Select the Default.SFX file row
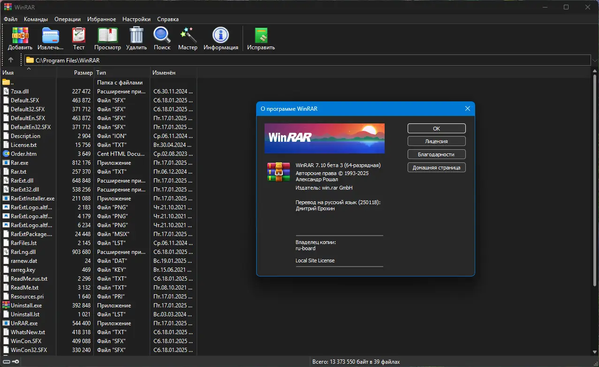The width and height of the screenshot is (599, 367). (x=98, y=100)
